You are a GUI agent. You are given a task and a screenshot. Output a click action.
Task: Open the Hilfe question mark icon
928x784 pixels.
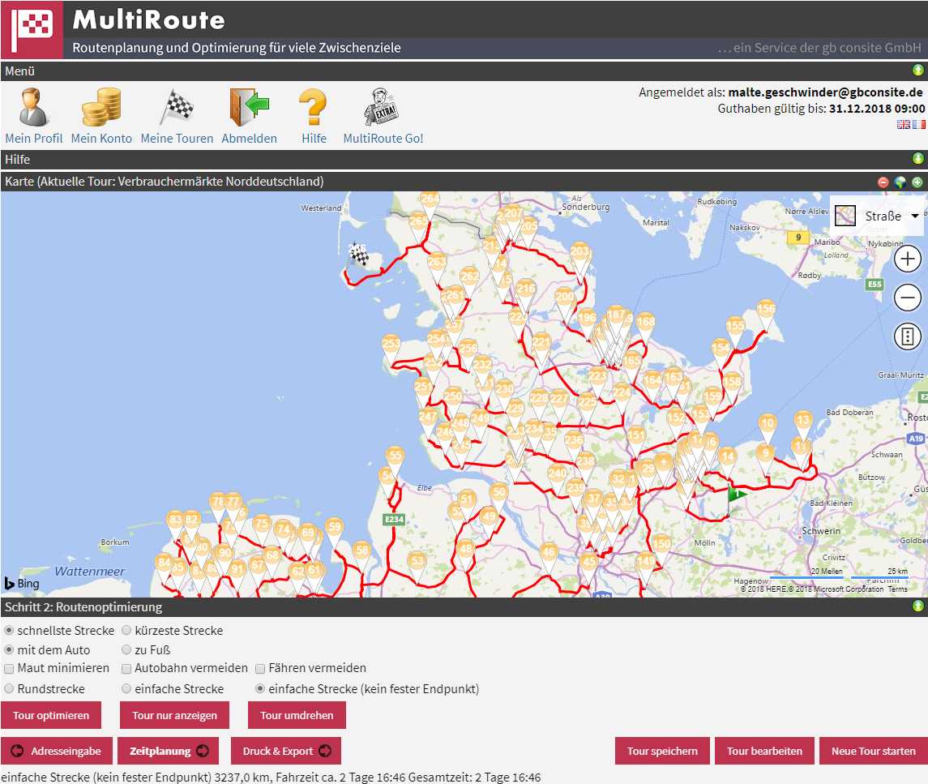313,107
